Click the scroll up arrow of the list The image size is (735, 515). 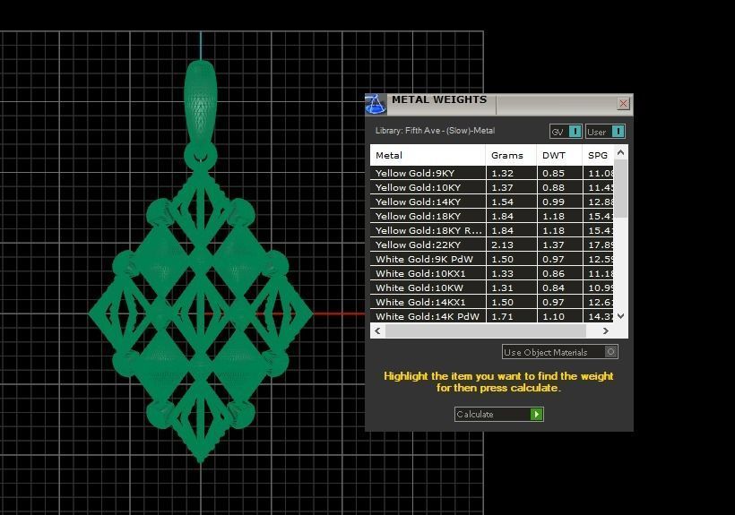click(620, 152)
